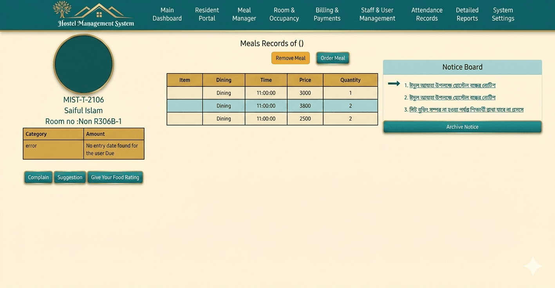The width and height of the screenshot is (555, 288).
Task: Click Dining cell in the 3000 row
Action: (224, 93)
